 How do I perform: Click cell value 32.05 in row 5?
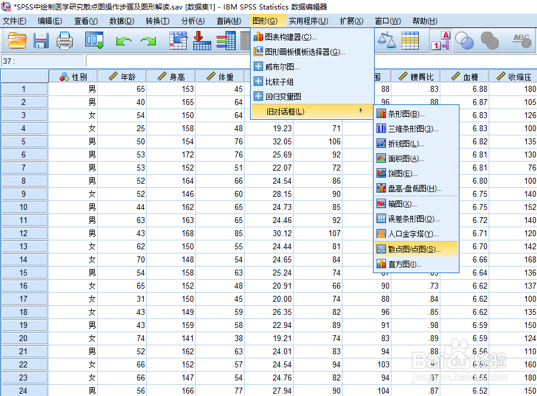coord(269,141)
